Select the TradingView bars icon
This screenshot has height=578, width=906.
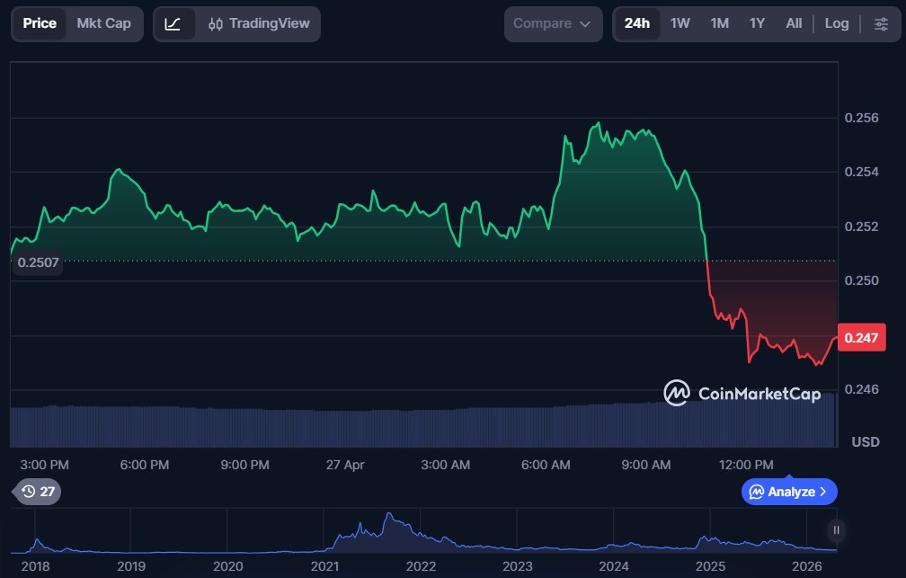click(215, 23)
